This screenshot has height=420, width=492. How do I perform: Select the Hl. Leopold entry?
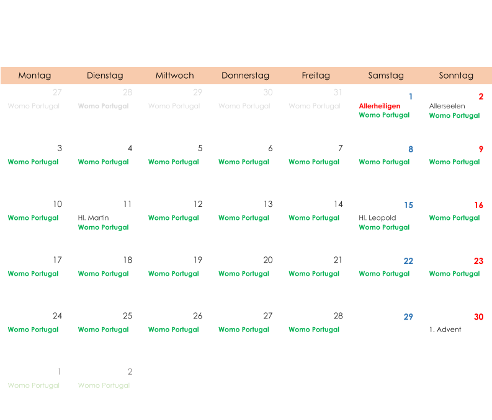coord(377,218)
